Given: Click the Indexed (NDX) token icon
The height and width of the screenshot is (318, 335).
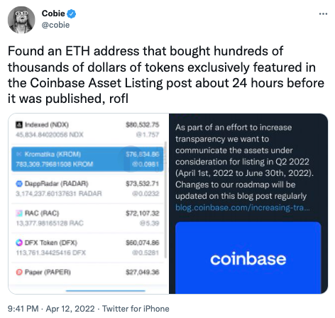Looking at the screenshot, I should point(19,124).
